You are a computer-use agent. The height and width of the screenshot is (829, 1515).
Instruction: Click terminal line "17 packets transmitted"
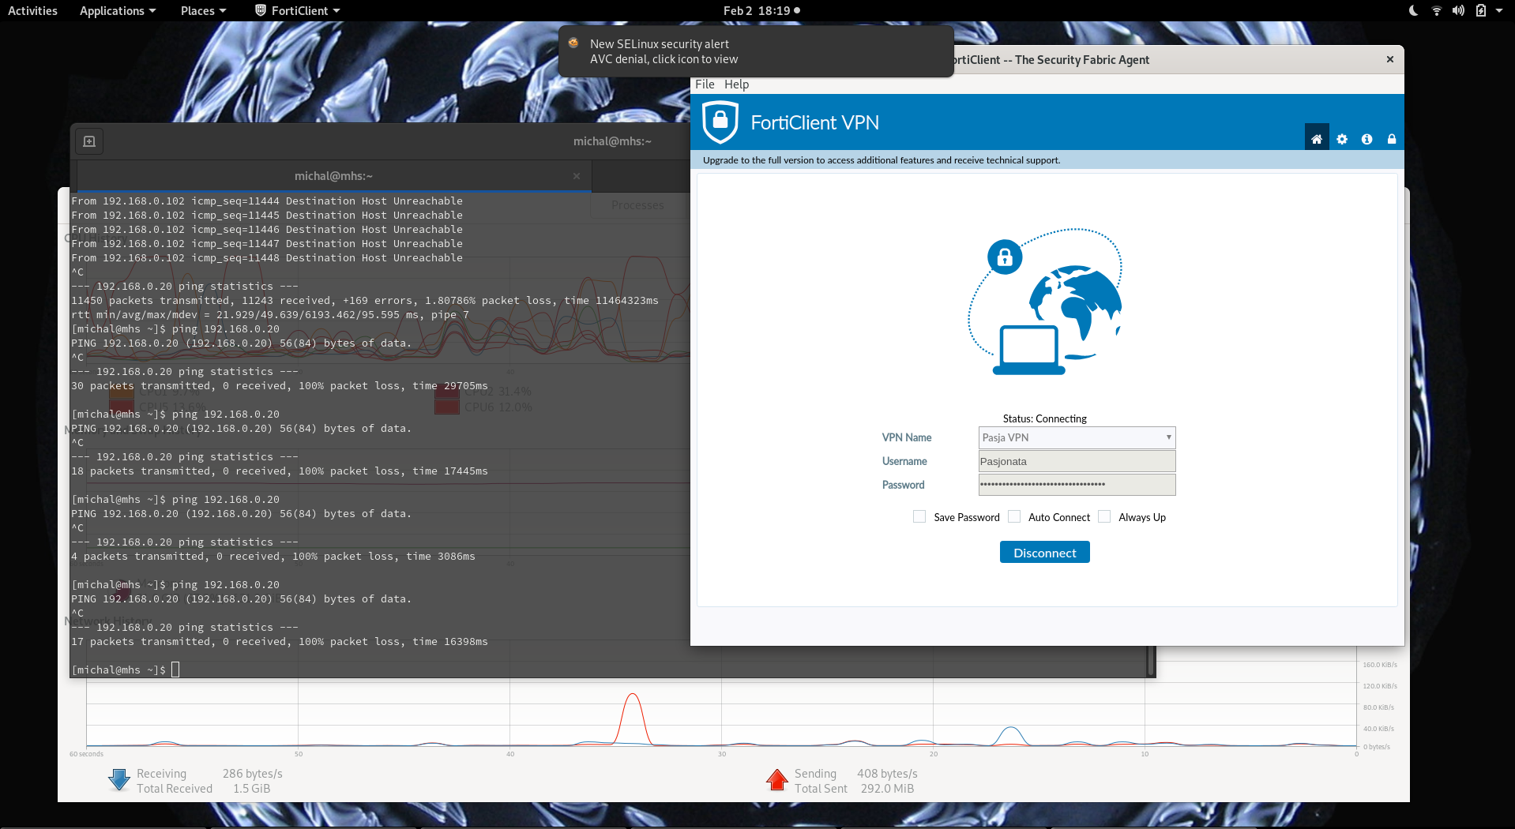pyautogui.click(x=280, y=641)
